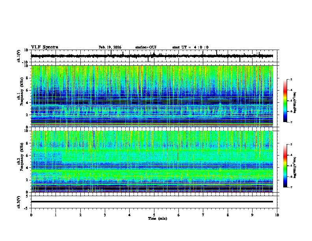
Task: Click time axis end tick label '10'
Action: (x=277, y=215)
